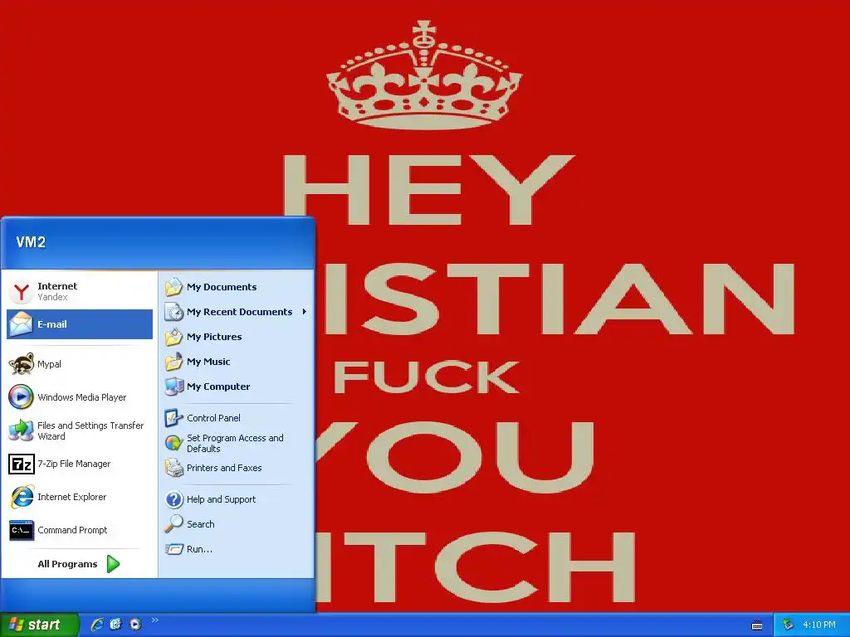Open Set Program Access and Defaults
Image resolution: width=850 pixels, height=637 pixels.
(236, 443)
